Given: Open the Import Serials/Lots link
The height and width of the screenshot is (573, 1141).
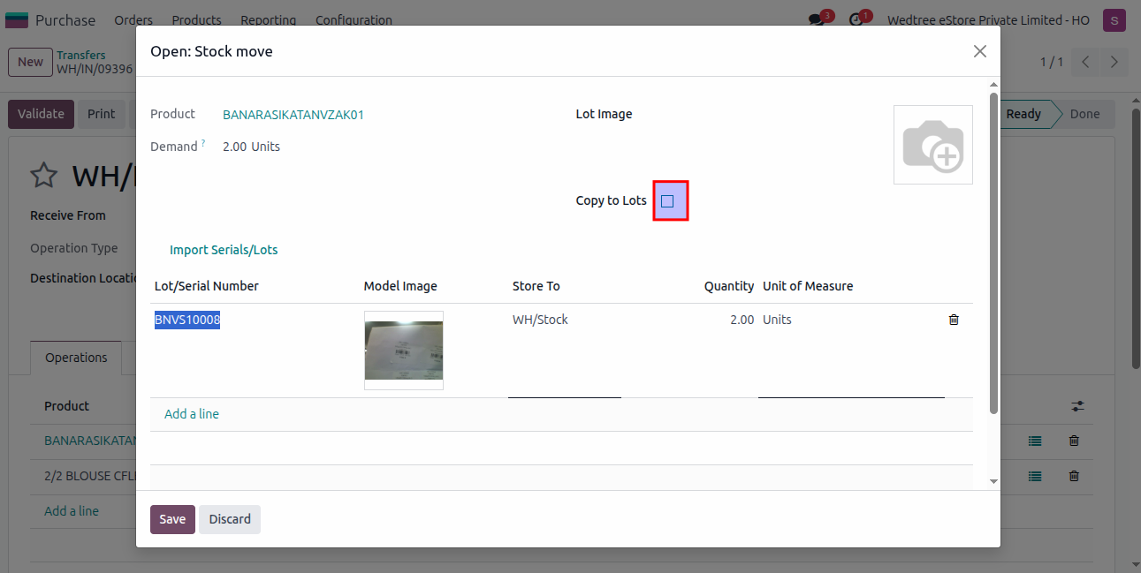Looking at the screenshot, I should 224,250.
